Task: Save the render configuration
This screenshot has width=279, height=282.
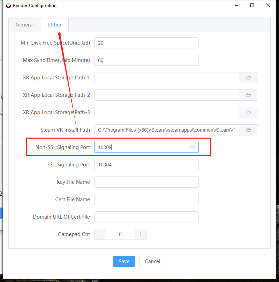Action: pyautogui.click(x=124, y=261)
